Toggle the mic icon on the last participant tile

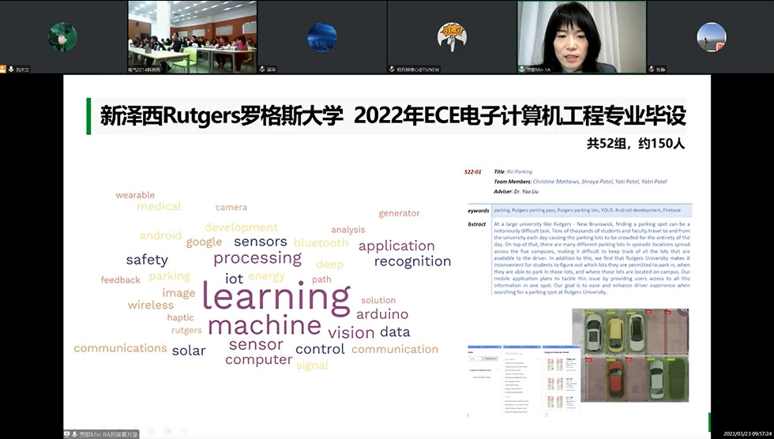650,69
